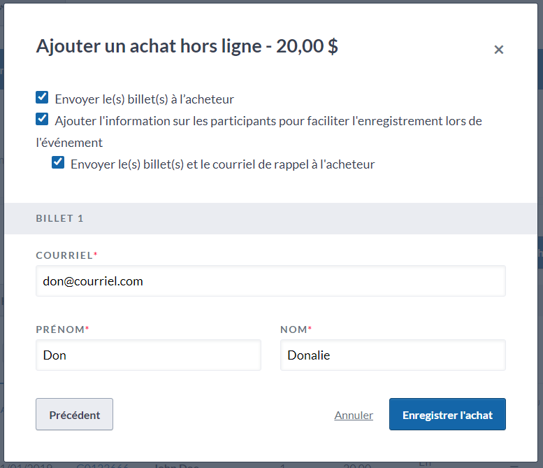Click the Annuler link
The image size is (543, 468).
click(x=354, y=415)
